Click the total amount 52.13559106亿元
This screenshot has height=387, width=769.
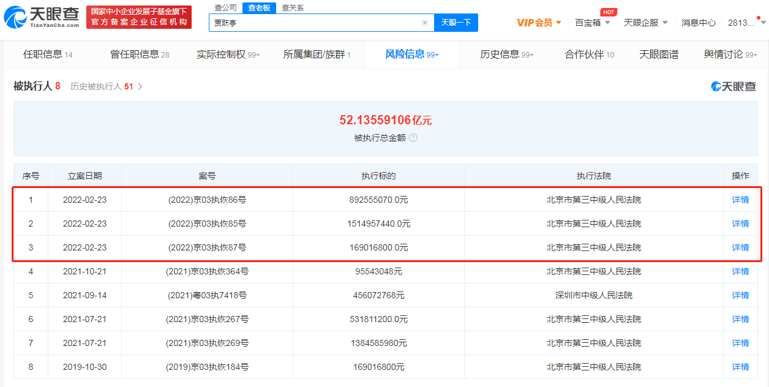pyautogui.click(x=386, y=120)
